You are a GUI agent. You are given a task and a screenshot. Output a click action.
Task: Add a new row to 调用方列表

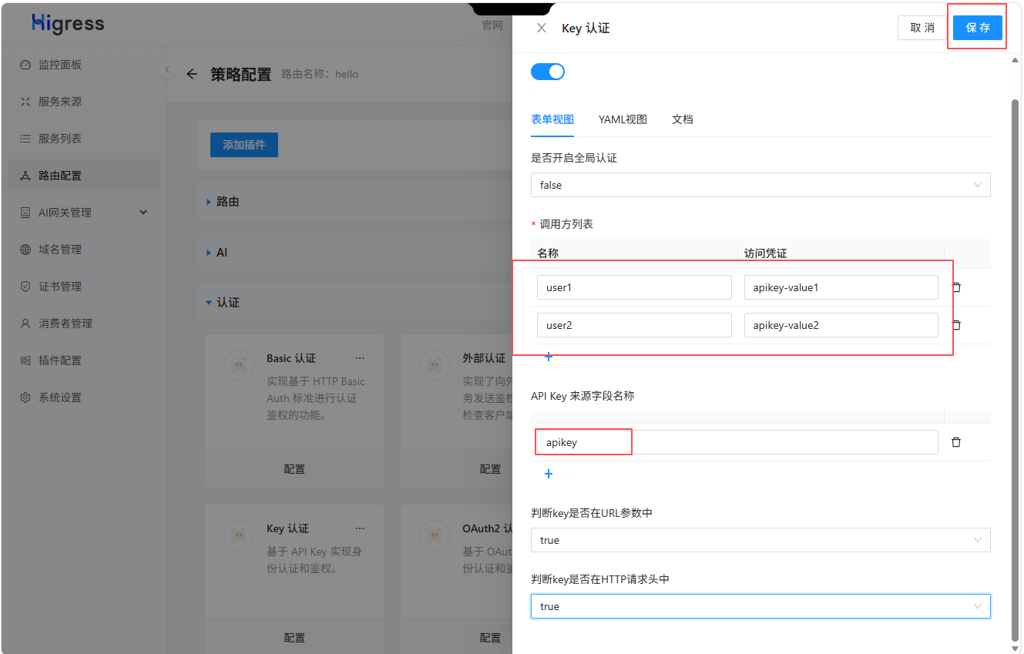(549, 357)
